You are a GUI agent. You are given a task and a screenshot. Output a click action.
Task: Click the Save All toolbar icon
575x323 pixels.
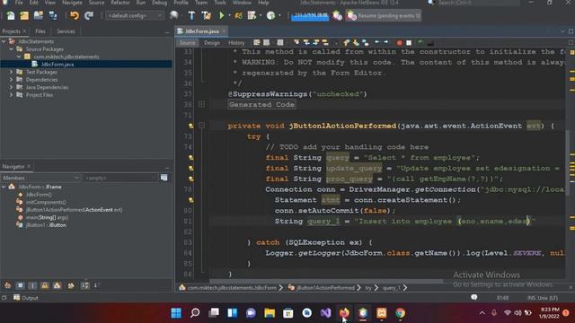53,15
